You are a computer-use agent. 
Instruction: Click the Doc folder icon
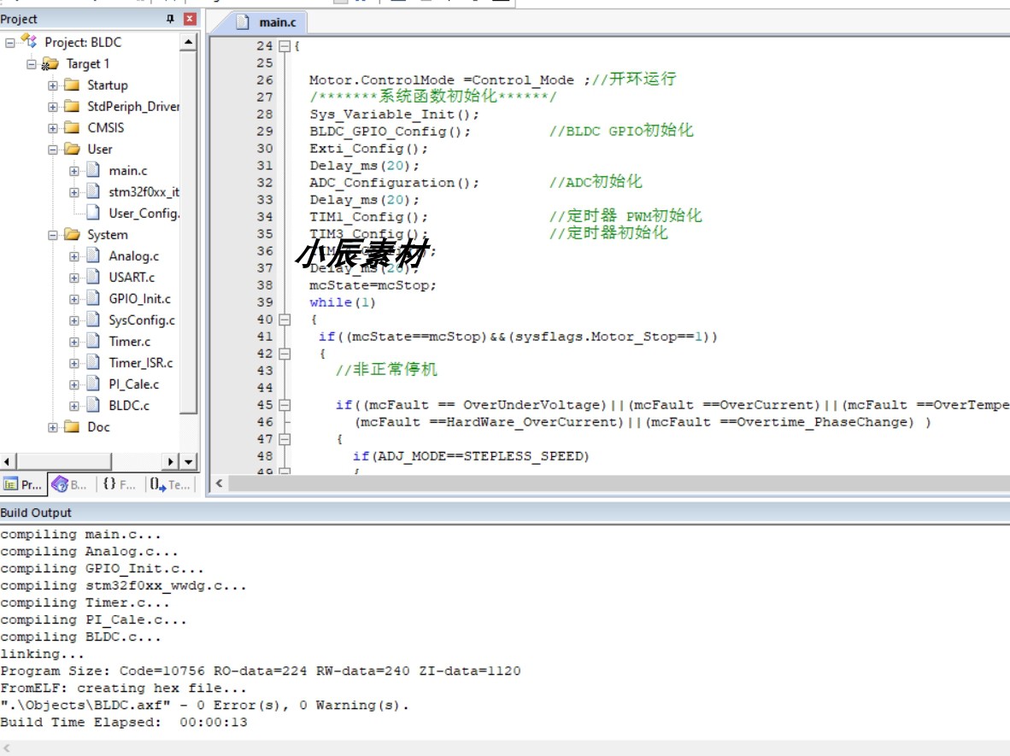pyautogui.click(x=72, y=426)
